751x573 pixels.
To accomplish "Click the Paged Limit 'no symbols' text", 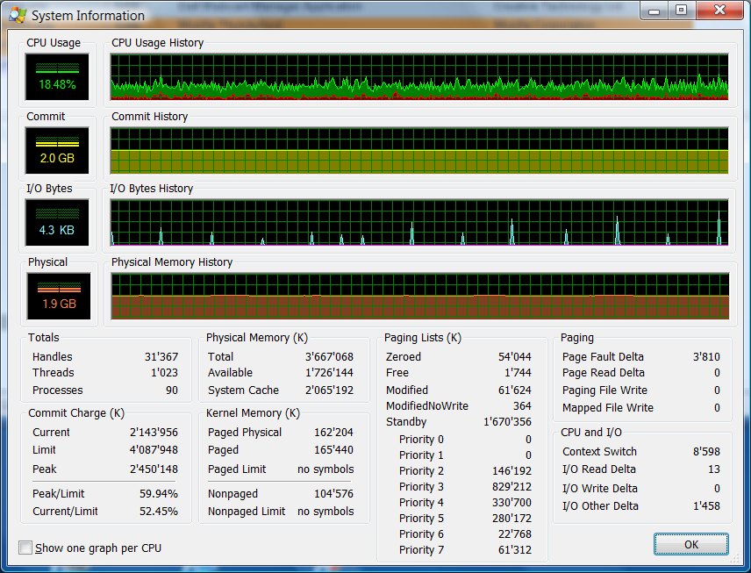I will pos(325,469).
